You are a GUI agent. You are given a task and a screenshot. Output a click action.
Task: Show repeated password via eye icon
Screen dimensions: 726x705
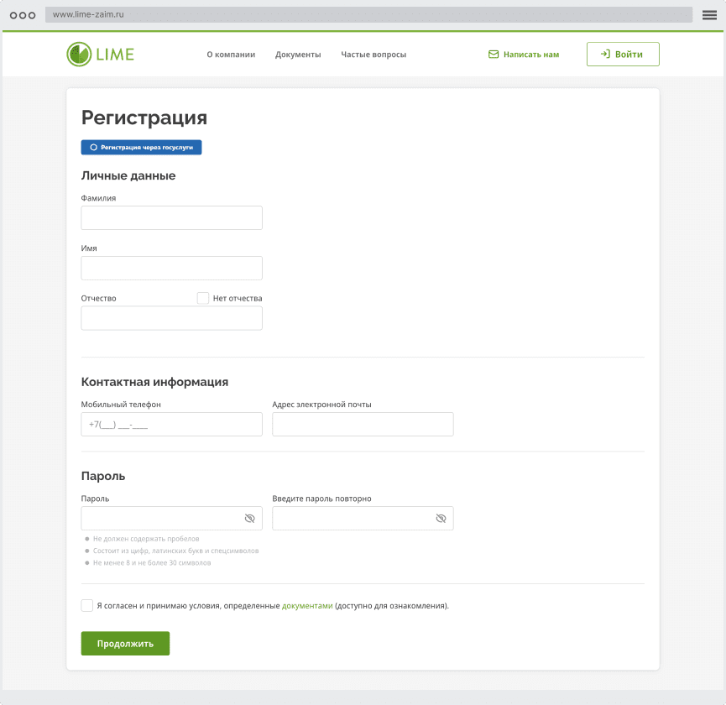pos(441,519)
